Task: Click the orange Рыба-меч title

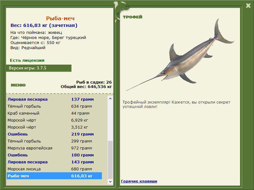Action: 60,18
